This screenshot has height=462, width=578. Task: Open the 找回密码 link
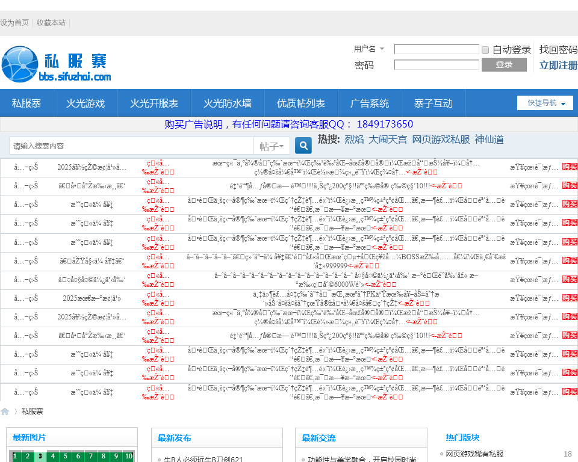[x=558, y=50]
